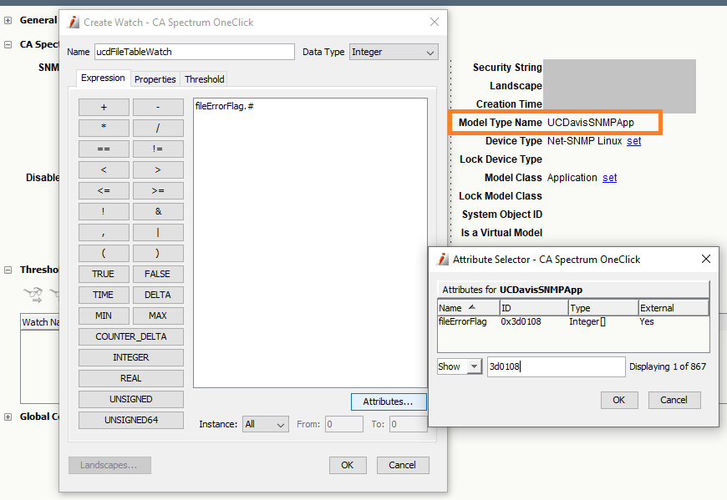Open the Instance dropdown
The height and width of the screenshot is (500, 727).
click(x=265, y=424)
